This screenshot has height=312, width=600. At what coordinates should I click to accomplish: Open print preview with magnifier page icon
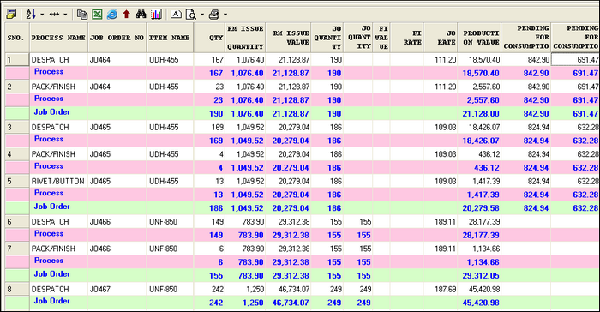click(191, 15)
